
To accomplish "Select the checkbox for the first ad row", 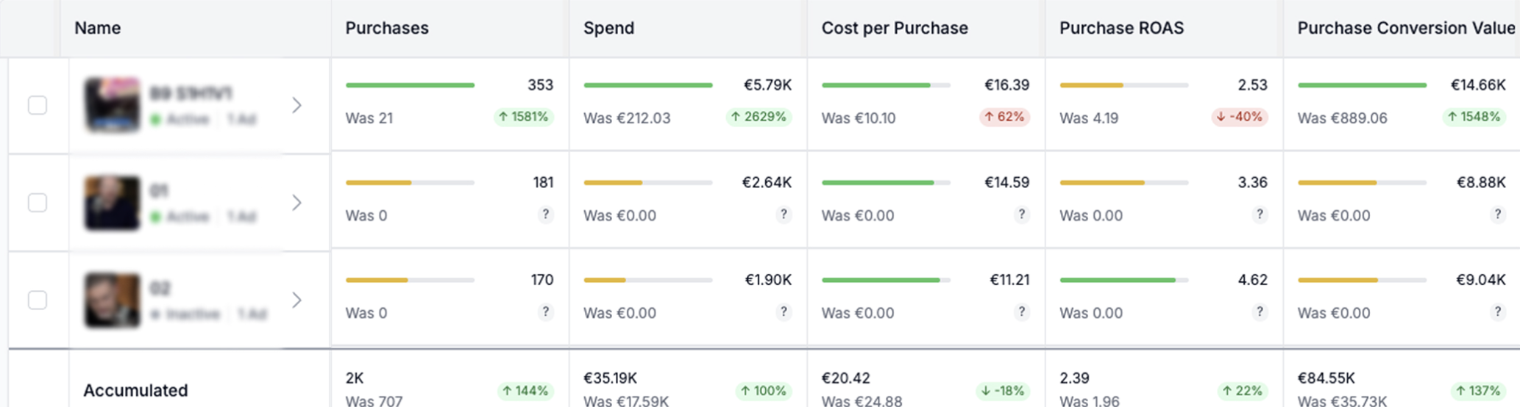I will 38,105.
